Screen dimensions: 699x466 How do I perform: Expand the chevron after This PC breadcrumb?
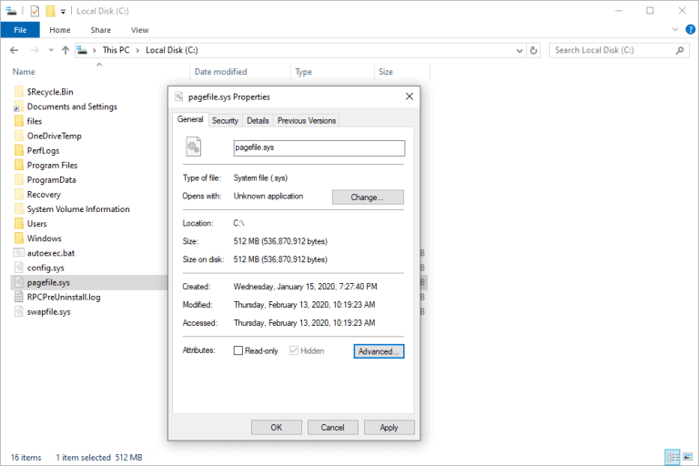click(x=137, y=50)
